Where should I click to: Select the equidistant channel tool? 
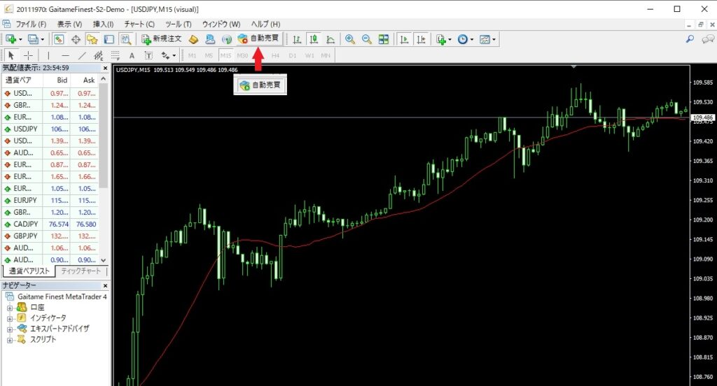[x=98, y=56]
